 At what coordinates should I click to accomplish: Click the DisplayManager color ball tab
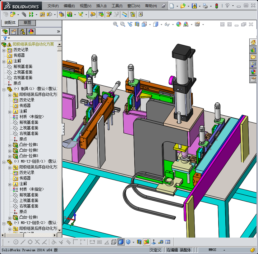pos(31,31)
